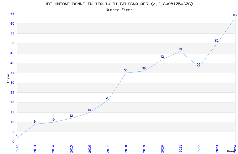Click the data value 46 for 2021
The width and height of the screenshot is (238, 154).
(180, 49)
